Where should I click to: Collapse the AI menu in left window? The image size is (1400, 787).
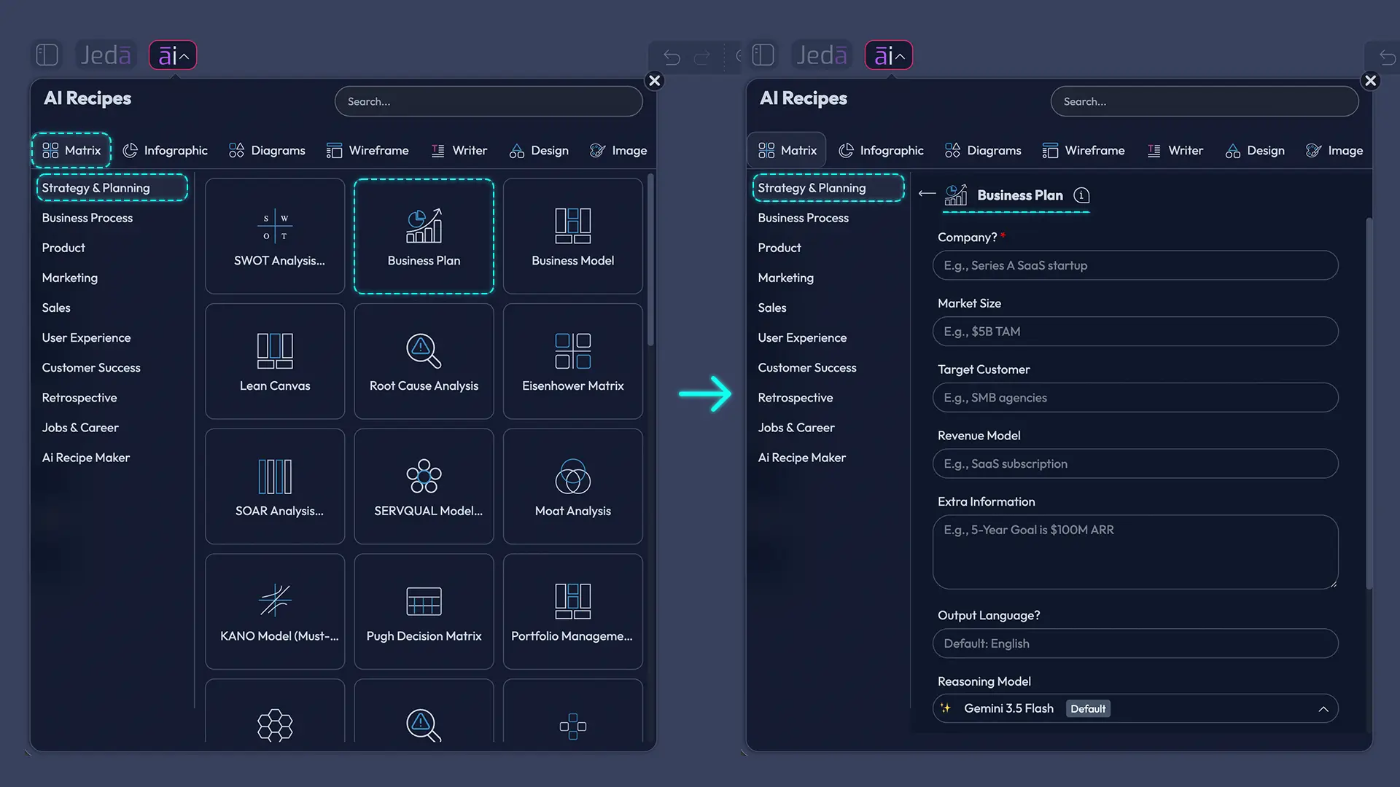click(173, 55)
